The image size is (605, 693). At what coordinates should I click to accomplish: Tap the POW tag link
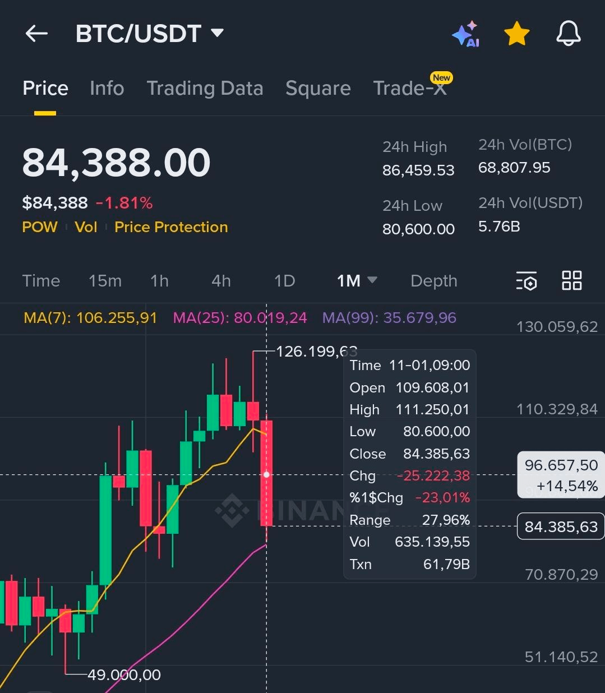click(40, 227)
